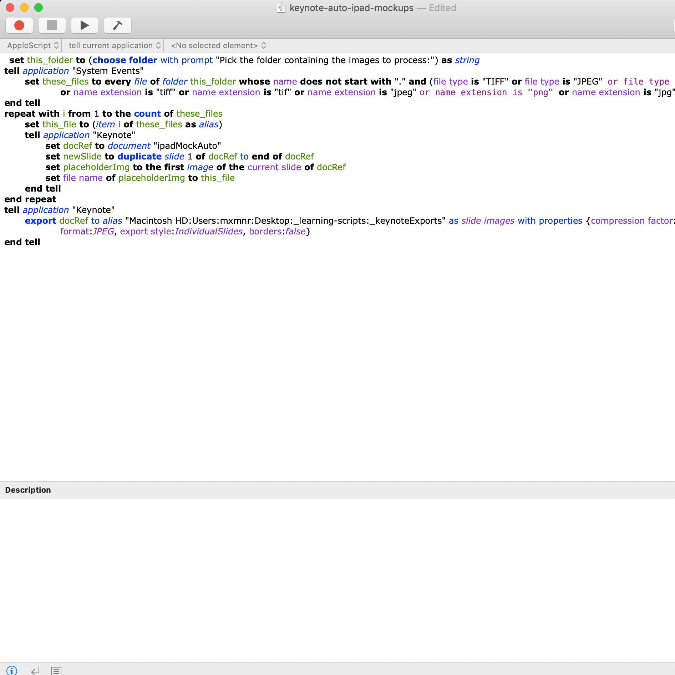Click the "ipadMockAuto" document name
The width and height of the screenshot is (675, 675).
(187, 146)
